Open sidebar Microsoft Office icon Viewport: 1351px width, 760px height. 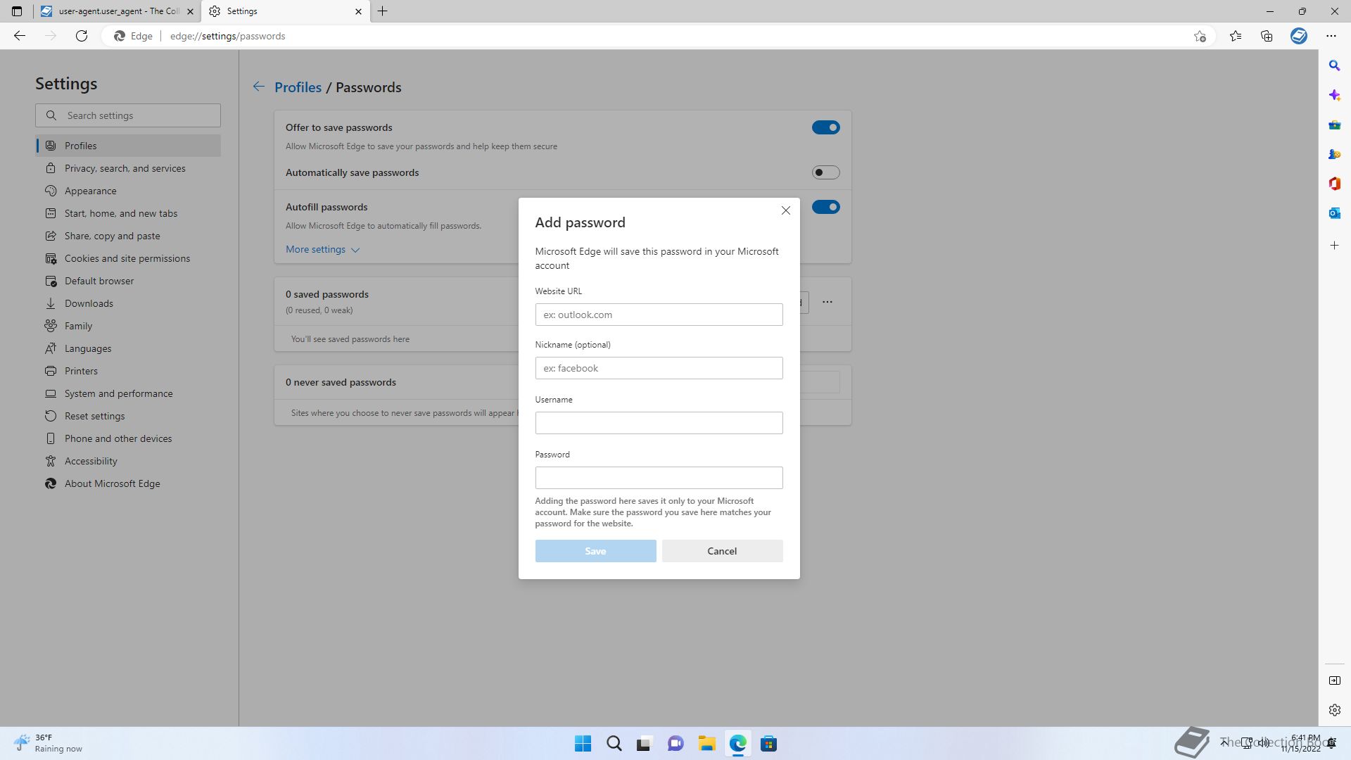(x=1335, y=184)
